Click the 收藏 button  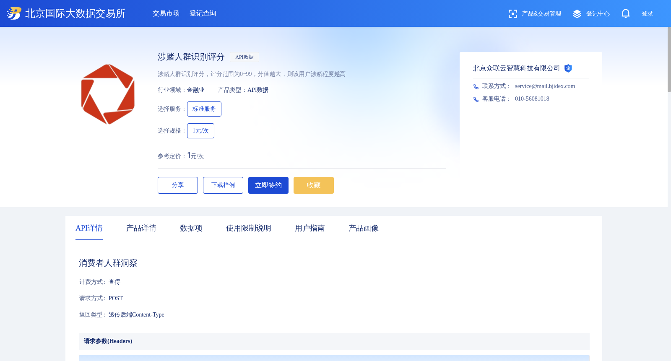(x=314, y=185)
